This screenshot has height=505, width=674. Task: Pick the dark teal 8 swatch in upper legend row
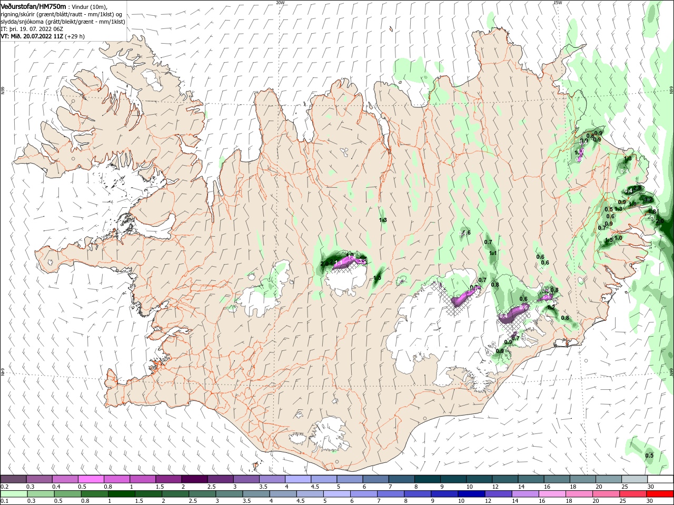[x=428, y=479]
